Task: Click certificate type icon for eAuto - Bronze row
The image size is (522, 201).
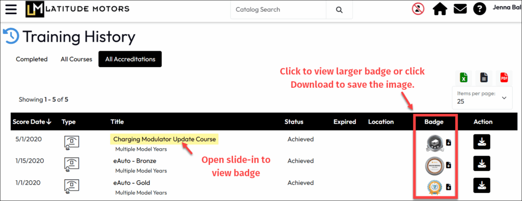Action: 71,164
